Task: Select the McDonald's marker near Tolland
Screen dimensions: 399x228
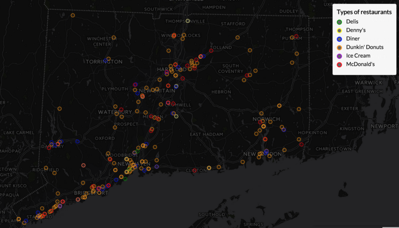Action: click(211, 50)
